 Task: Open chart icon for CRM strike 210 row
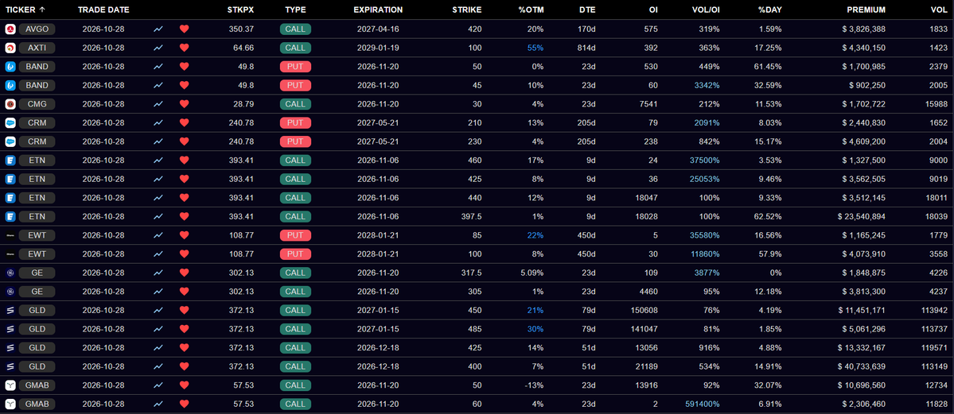[x=158, y=123]
